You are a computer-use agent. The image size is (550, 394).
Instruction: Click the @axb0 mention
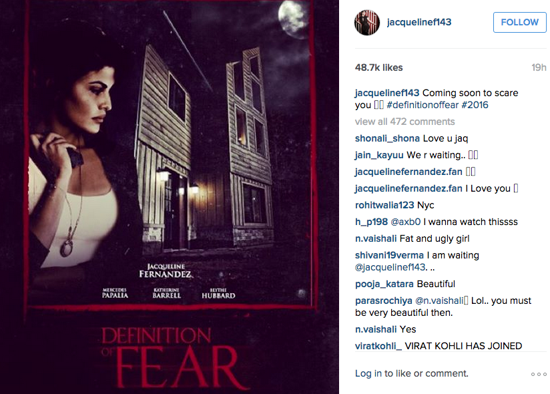pyautogui.click(x=405, y=222)
